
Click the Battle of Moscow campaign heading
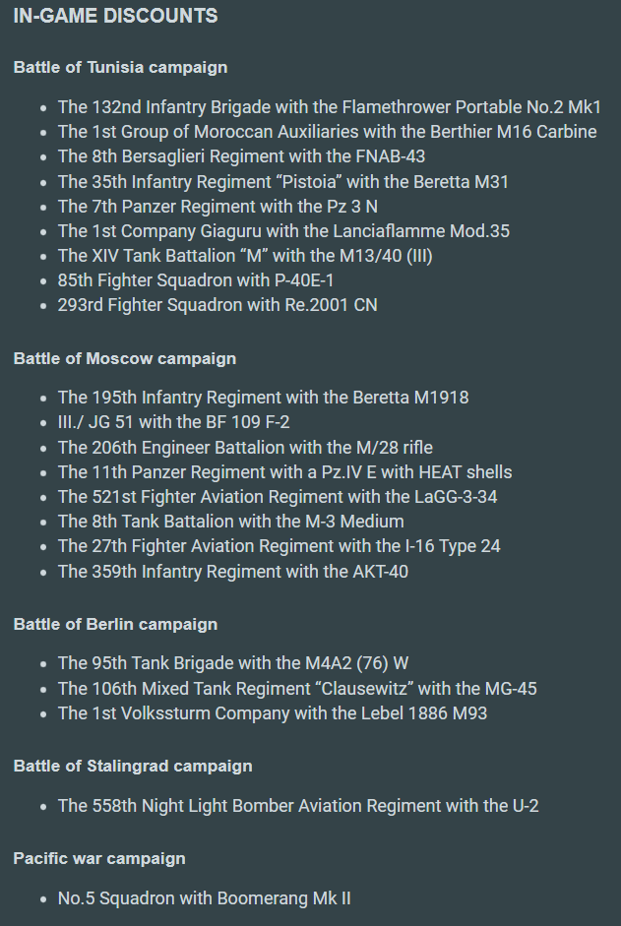[x=125, y=358]
